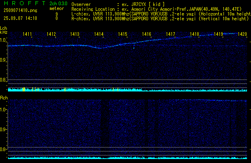Click the meteor count label
This screenshot has width=251, height=163.
point(57,8)
